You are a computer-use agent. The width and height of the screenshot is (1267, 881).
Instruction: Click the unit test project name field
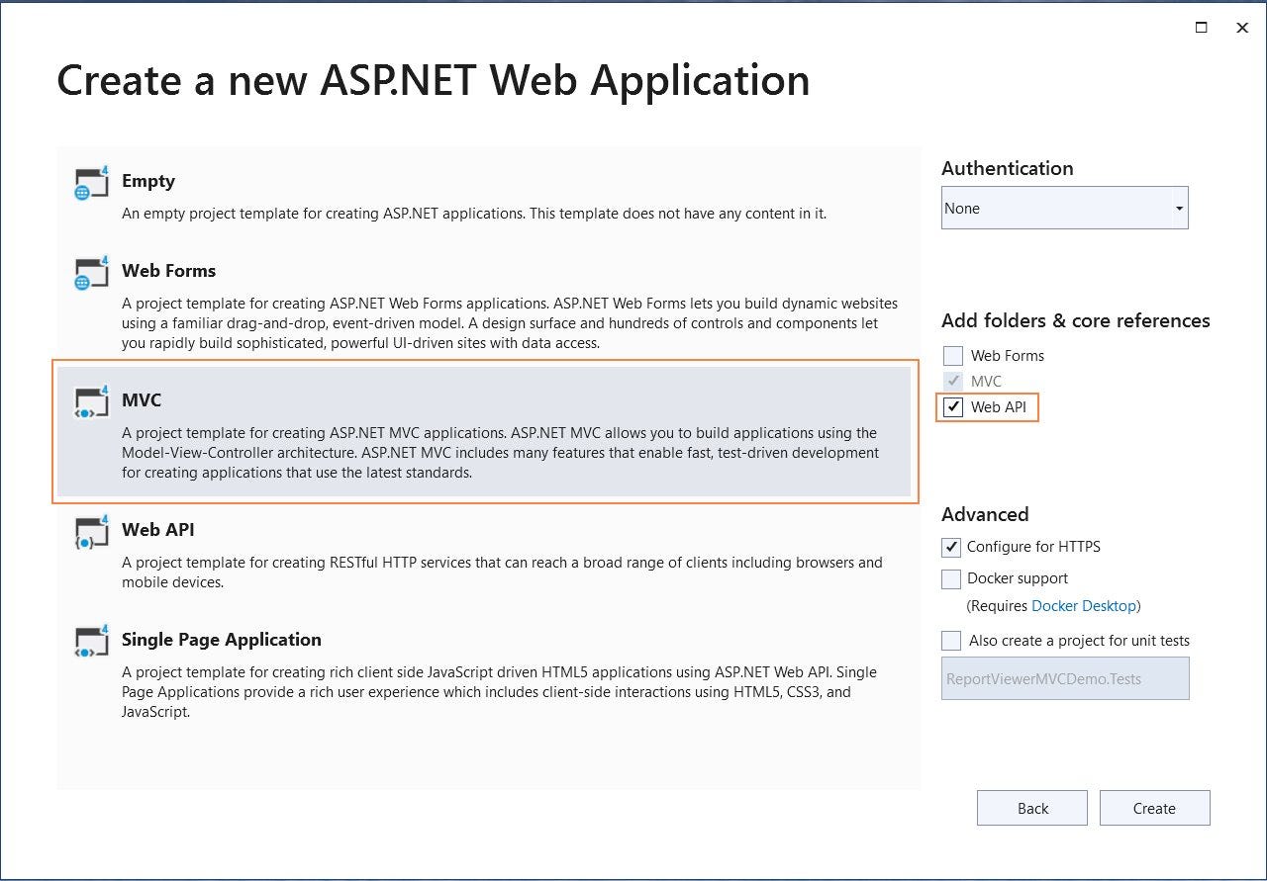1065,678
